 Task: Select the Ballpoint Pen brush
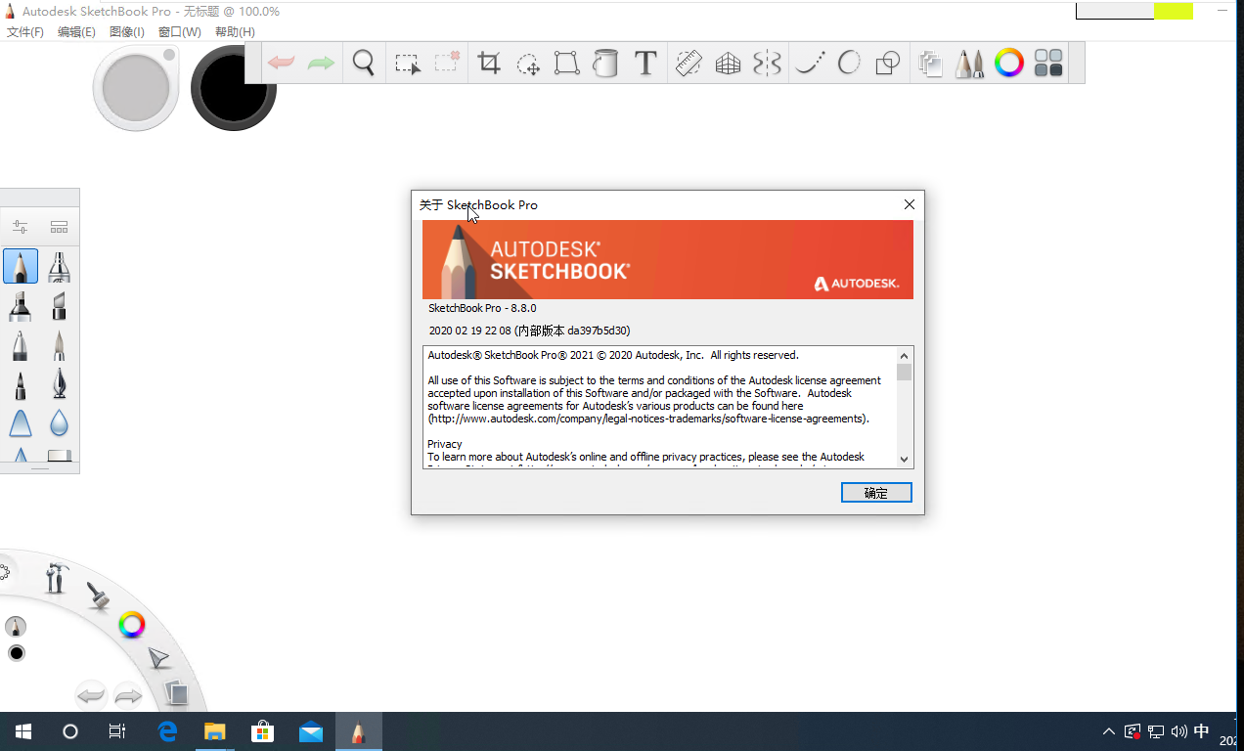tap(20, 344)
